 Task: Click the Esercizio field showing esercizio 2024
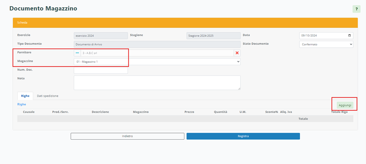[x=101, y=36]
